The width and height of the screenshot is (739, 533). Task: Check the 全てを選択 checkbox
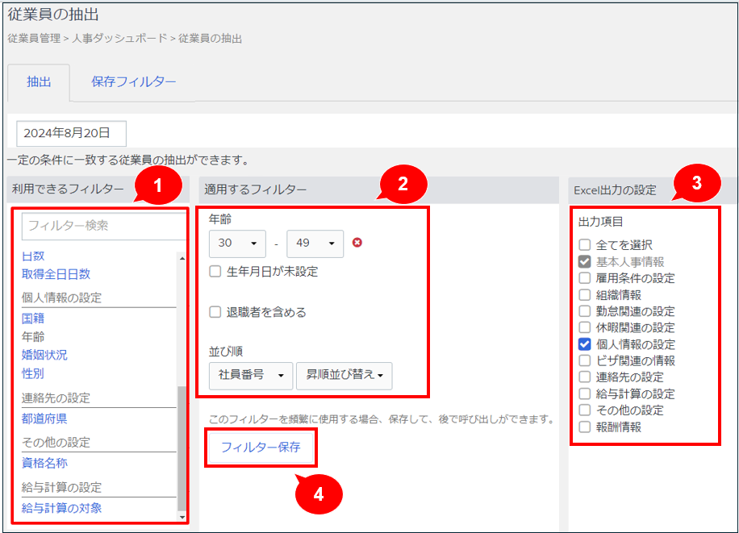pyautogui.click(x=584, y=244)
